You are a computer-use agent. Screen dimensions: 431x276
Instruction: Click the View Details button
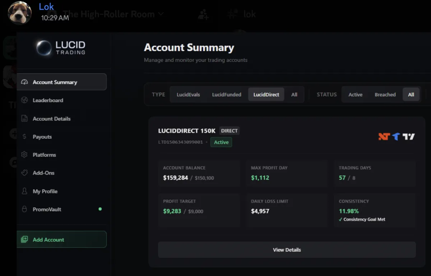point(287,250)
